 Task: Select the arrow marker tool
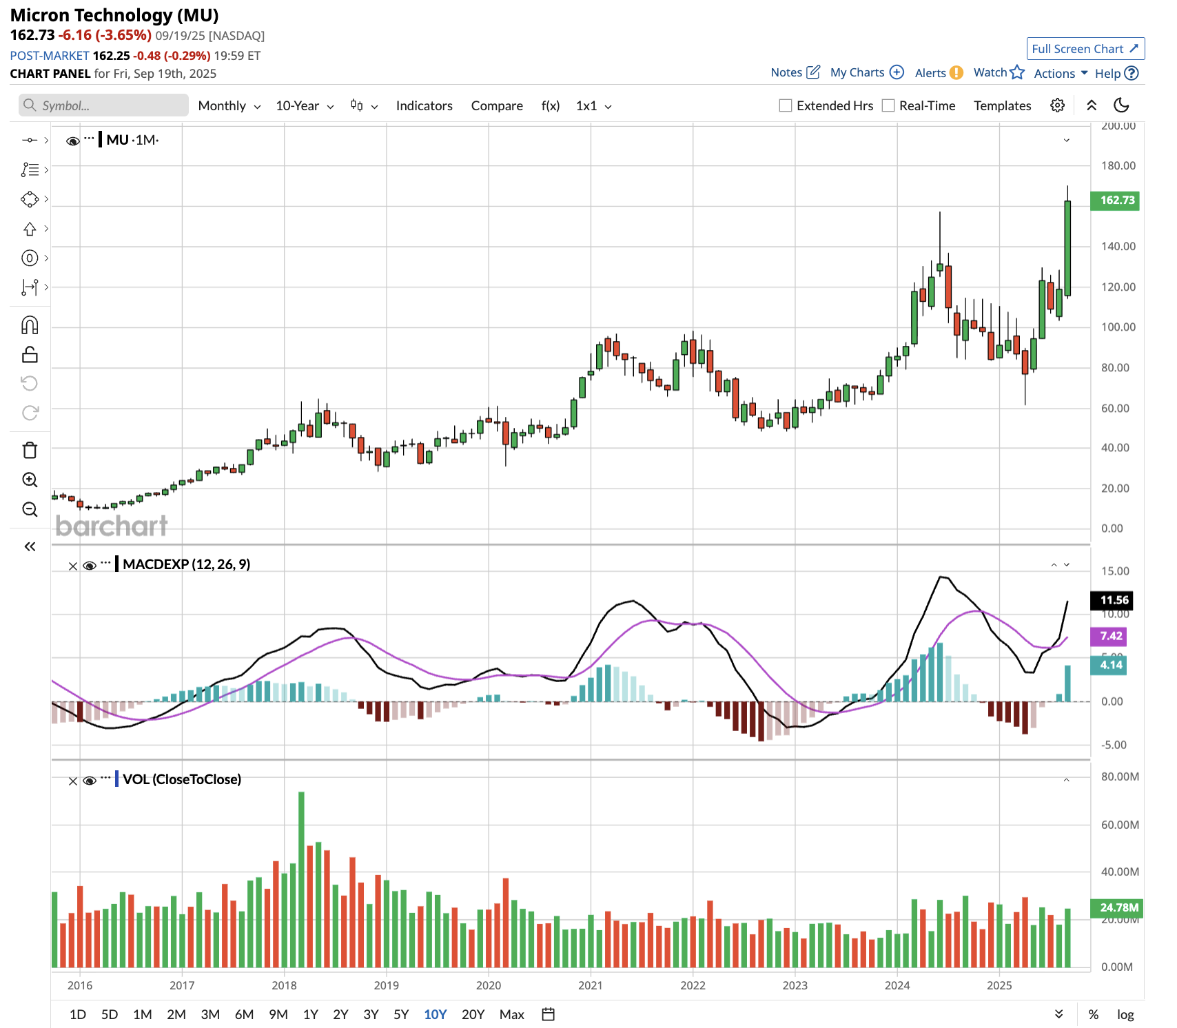30,229
